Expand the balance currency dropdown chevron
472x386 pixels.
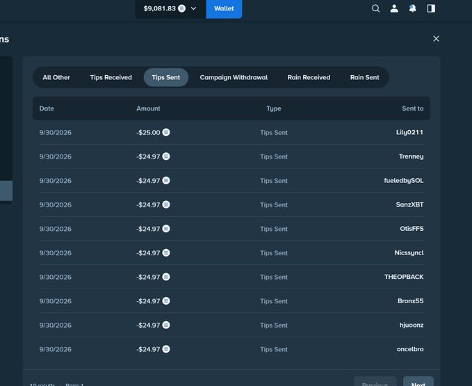click(193, 8)
